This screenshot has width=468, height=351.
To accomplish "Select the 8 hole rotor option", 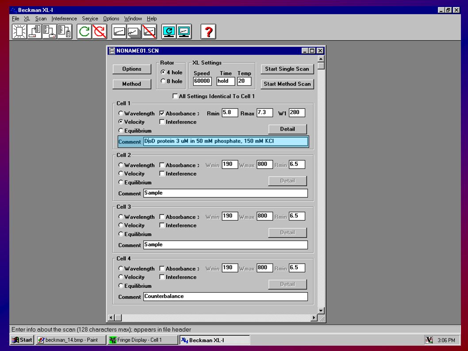I will pos(163,81).
